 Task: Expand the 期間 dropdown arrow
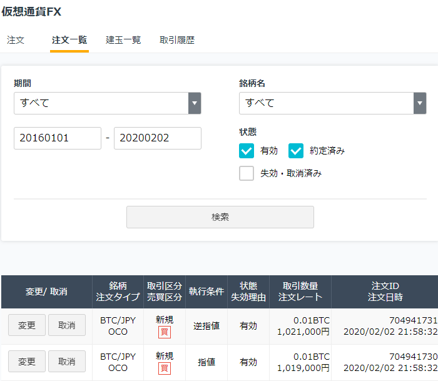(195, 103)
